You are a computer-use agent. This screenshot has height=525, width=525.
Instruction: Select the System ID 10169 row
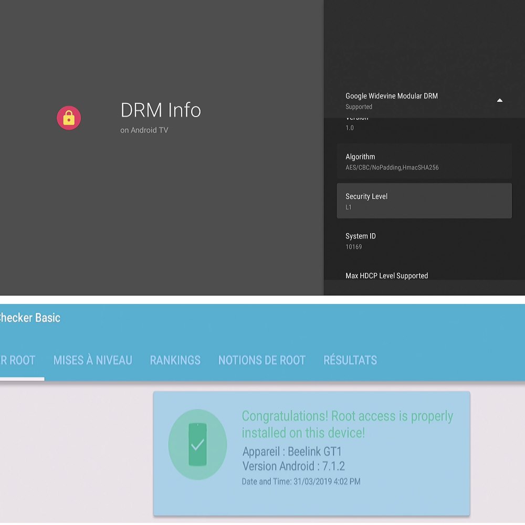(424, 241)
